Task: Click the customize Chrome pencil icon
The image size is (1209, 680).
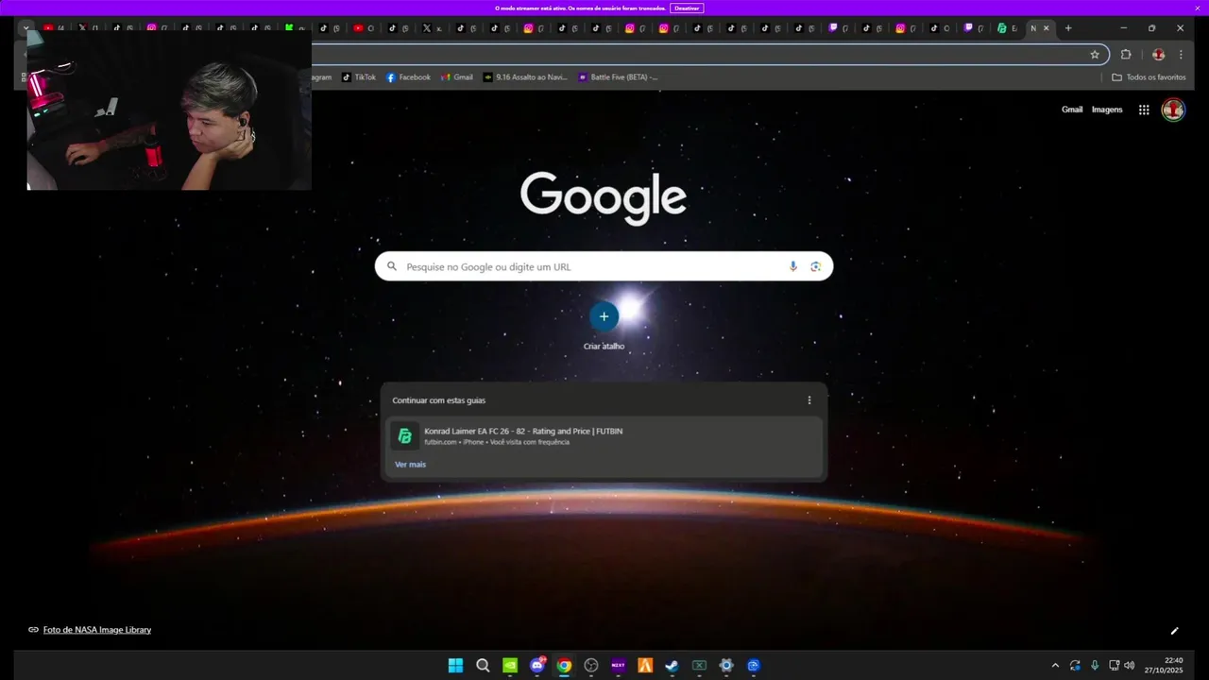Action: tap(1175, 631)
